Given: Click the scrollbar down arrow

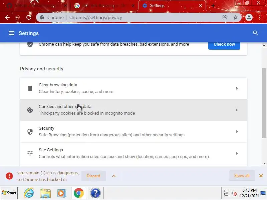Looking at the screenshot, I should (x=264, y=163).
